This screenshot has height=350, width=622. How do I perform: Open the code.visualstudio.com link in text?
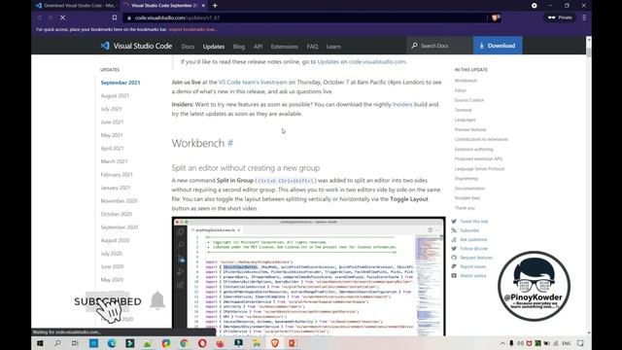[x=377, y=61]
